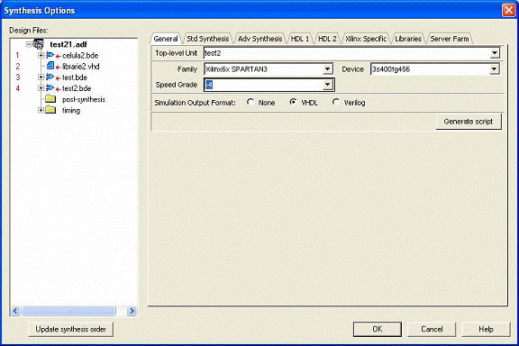Select Verilog simulation output format

click(x=335, y=102)
